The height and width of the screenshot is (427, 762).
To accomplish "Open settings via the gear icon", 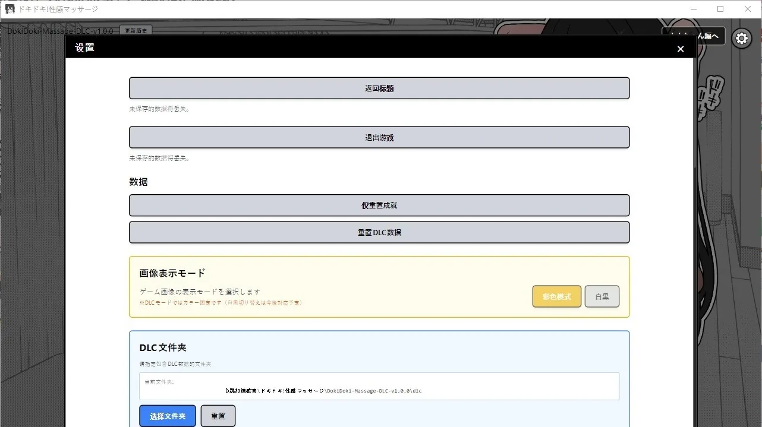I will (741, 39).
